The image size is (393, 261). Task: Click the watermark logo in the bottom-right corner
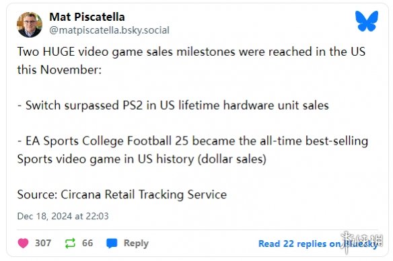point(361,242)
